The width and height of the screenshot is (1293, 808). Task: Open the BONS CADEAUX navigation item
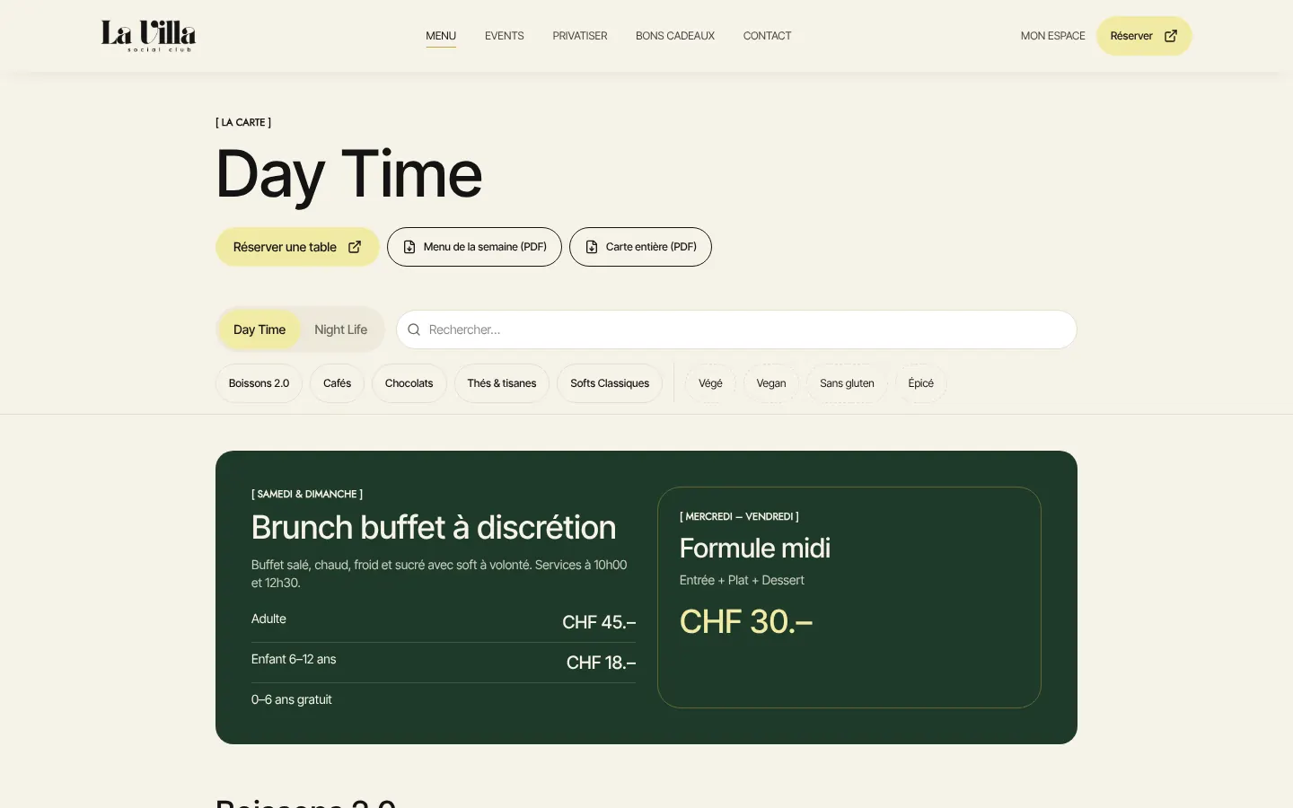pyautogui.click(x=675, y=36)
